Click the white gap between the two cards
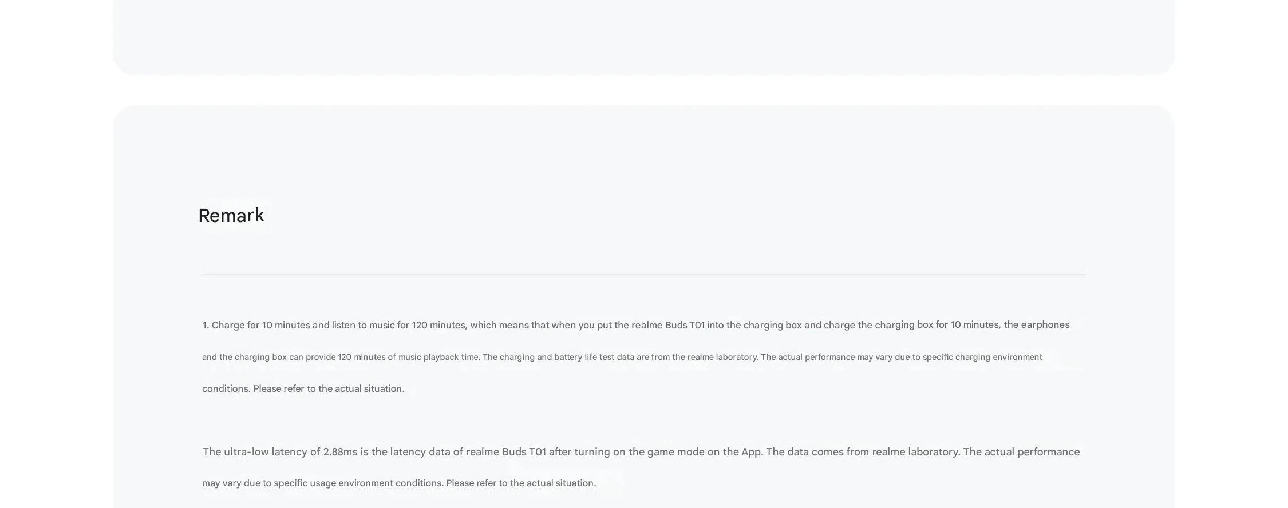Viewport: 1288px width, 508px height. [x=643, y=90]
